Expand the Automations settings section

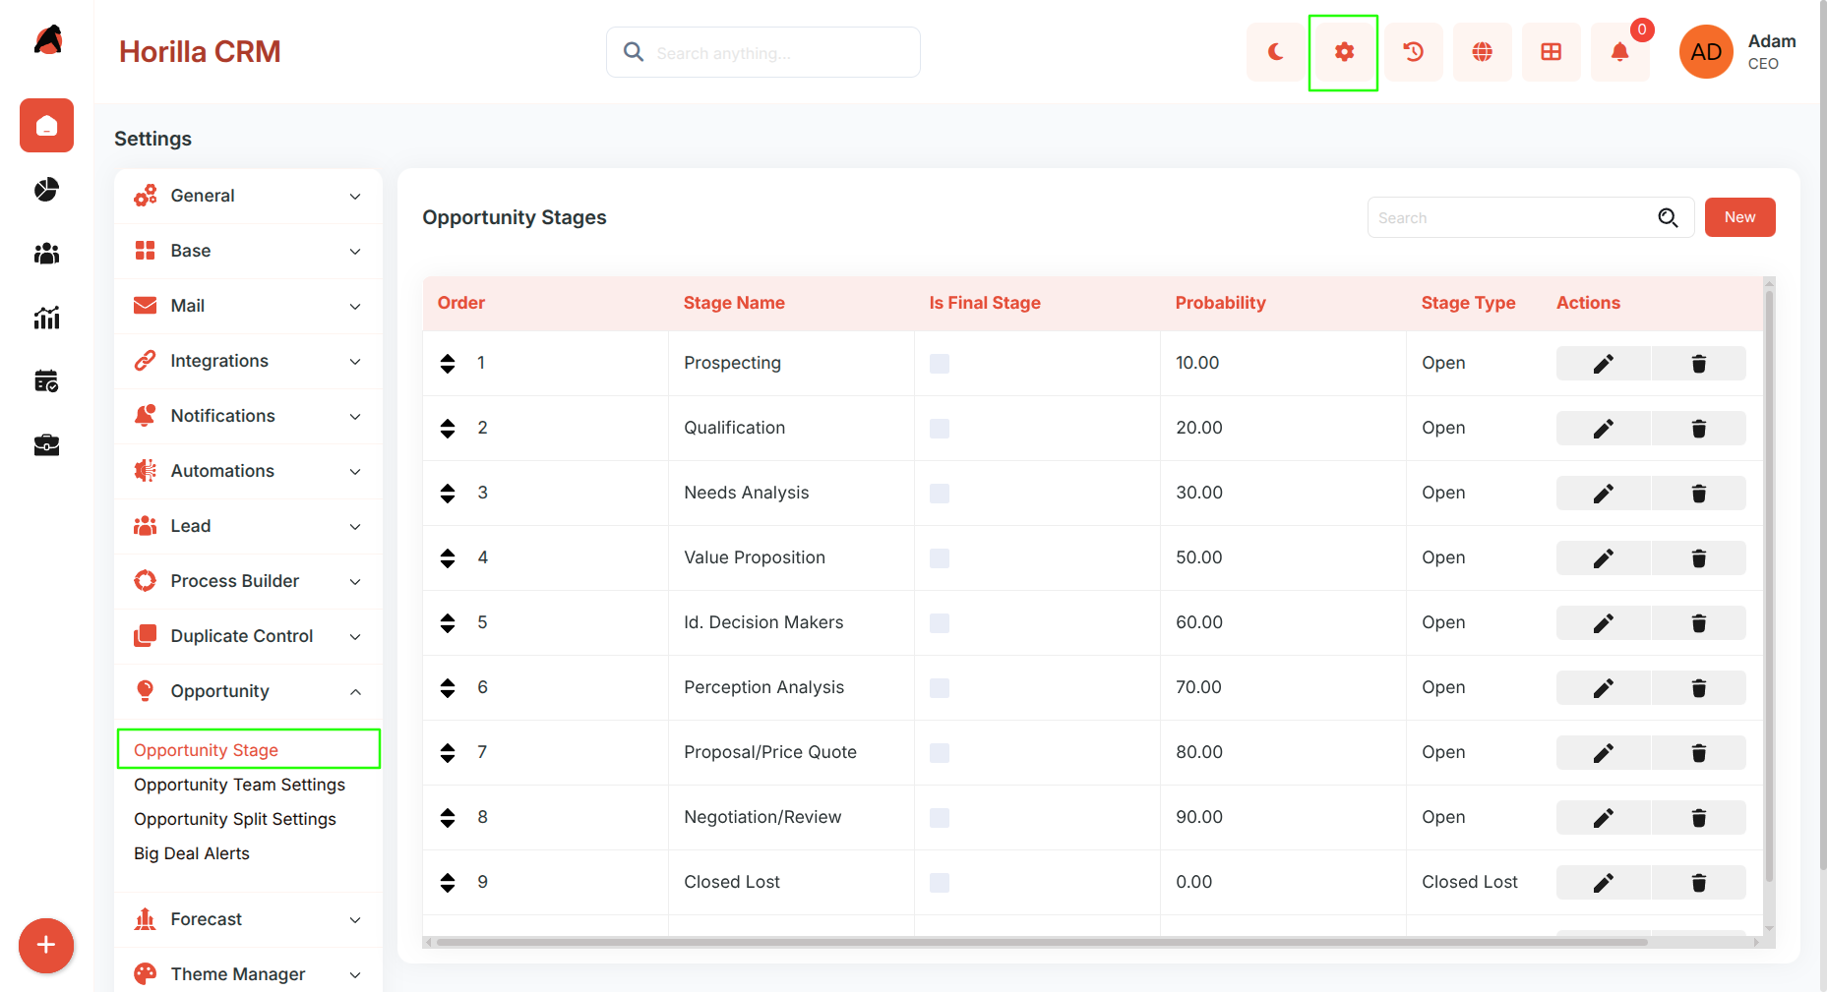coord(248,471)
